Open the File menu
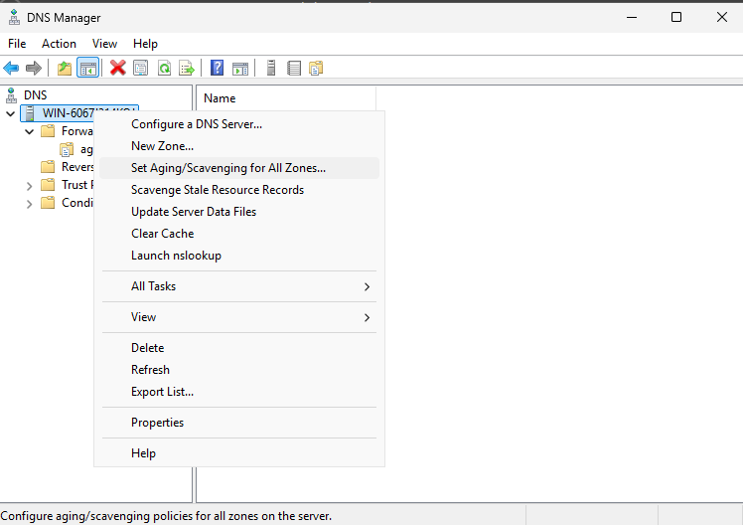 tap(17, 44)
